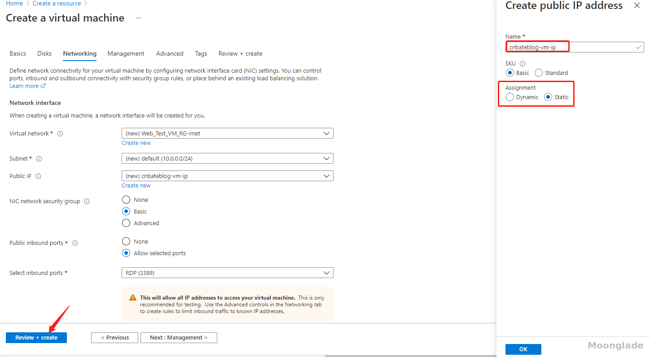Click the blue Review + create button
The height and width of the screenshot is (357, 650).
36,338
